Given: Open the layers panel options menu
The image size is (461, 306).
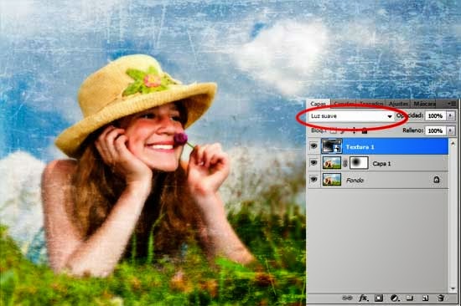Looking at the screenshot, I should (452, 104).
